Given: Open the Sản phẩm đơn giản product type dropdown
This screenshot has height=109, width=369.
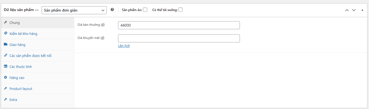Looking at the screenshot, I should click(74, 10).
